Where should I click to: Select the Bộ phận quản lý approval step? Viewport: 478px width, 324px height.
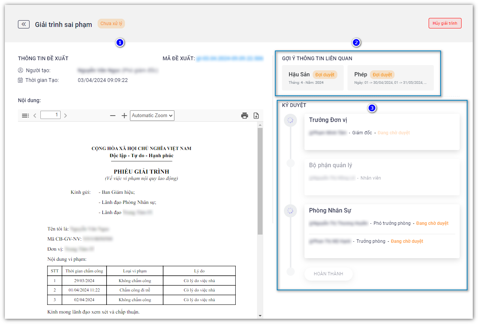(x=382, y=177)
